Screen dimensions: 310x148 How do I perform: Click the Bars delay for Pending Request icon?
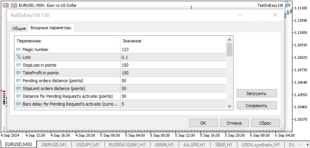coord(18,104)
